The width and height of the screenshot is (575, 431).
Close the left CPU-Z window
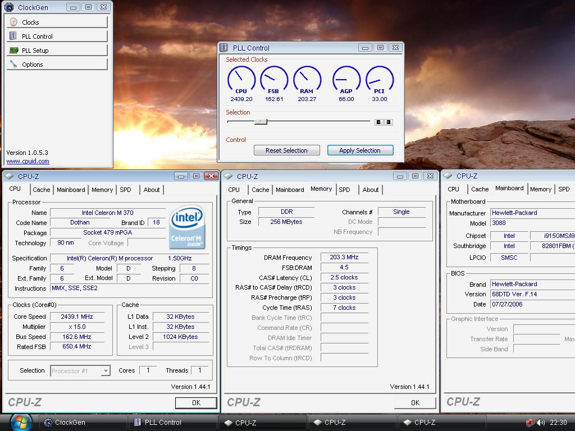(212, 176)
